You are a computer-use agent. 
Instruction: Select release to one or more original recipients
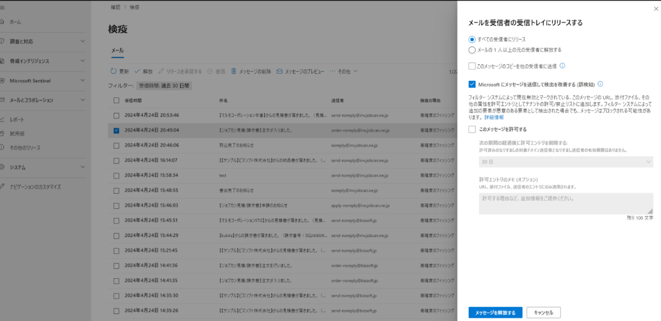click(x=472, y=50)
